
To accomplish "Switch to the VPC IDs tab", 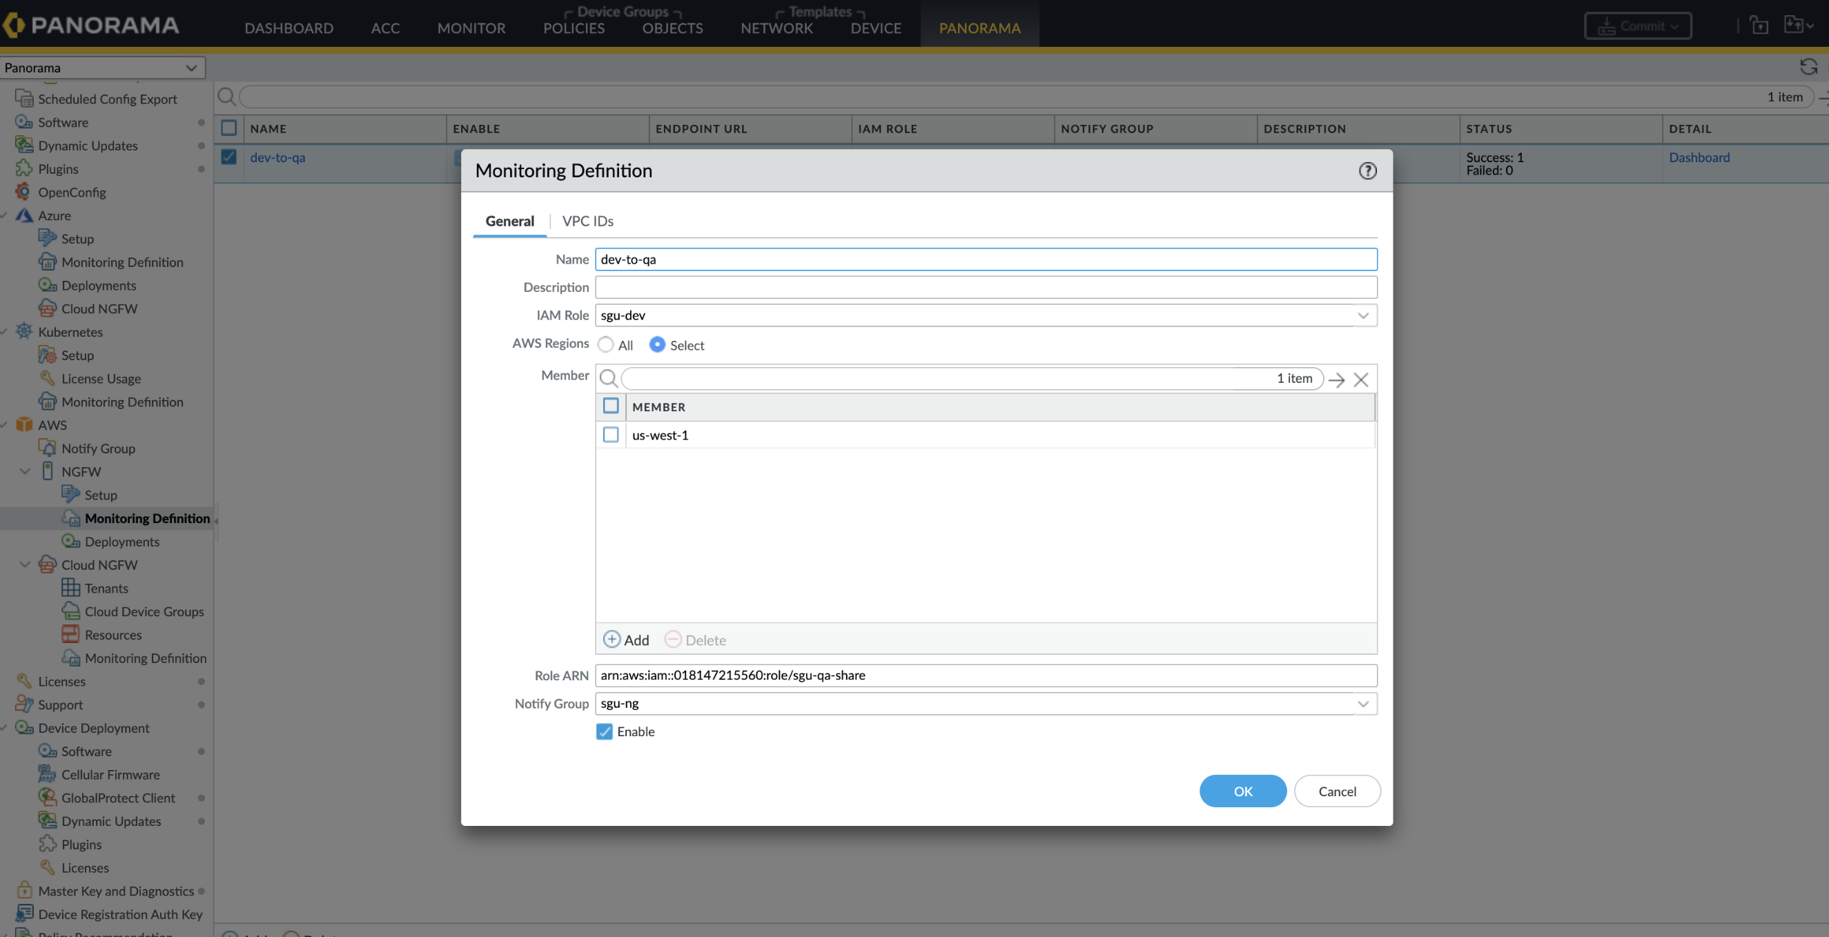I will [x=587, y=221].
